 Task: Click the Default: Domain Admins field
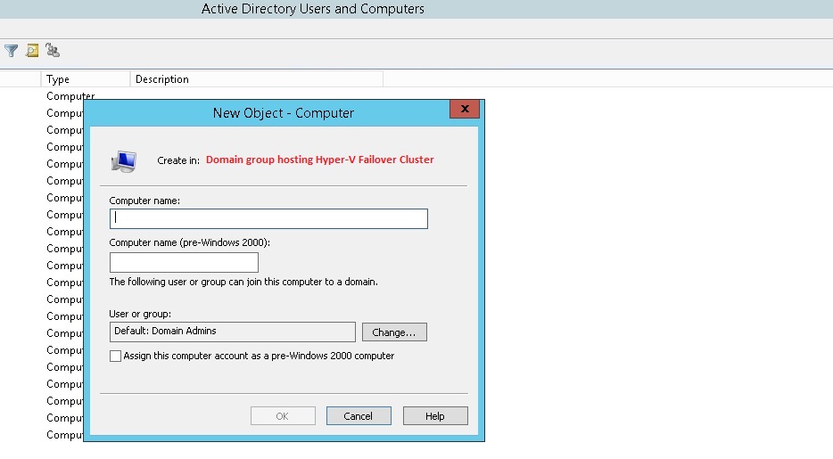coord(232,332)
